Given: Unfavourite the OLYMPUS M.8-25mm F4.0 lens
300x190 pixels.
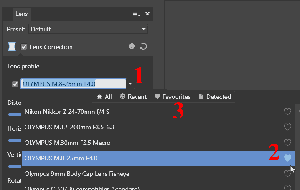Looking at the screenshot, I should 287,158.
